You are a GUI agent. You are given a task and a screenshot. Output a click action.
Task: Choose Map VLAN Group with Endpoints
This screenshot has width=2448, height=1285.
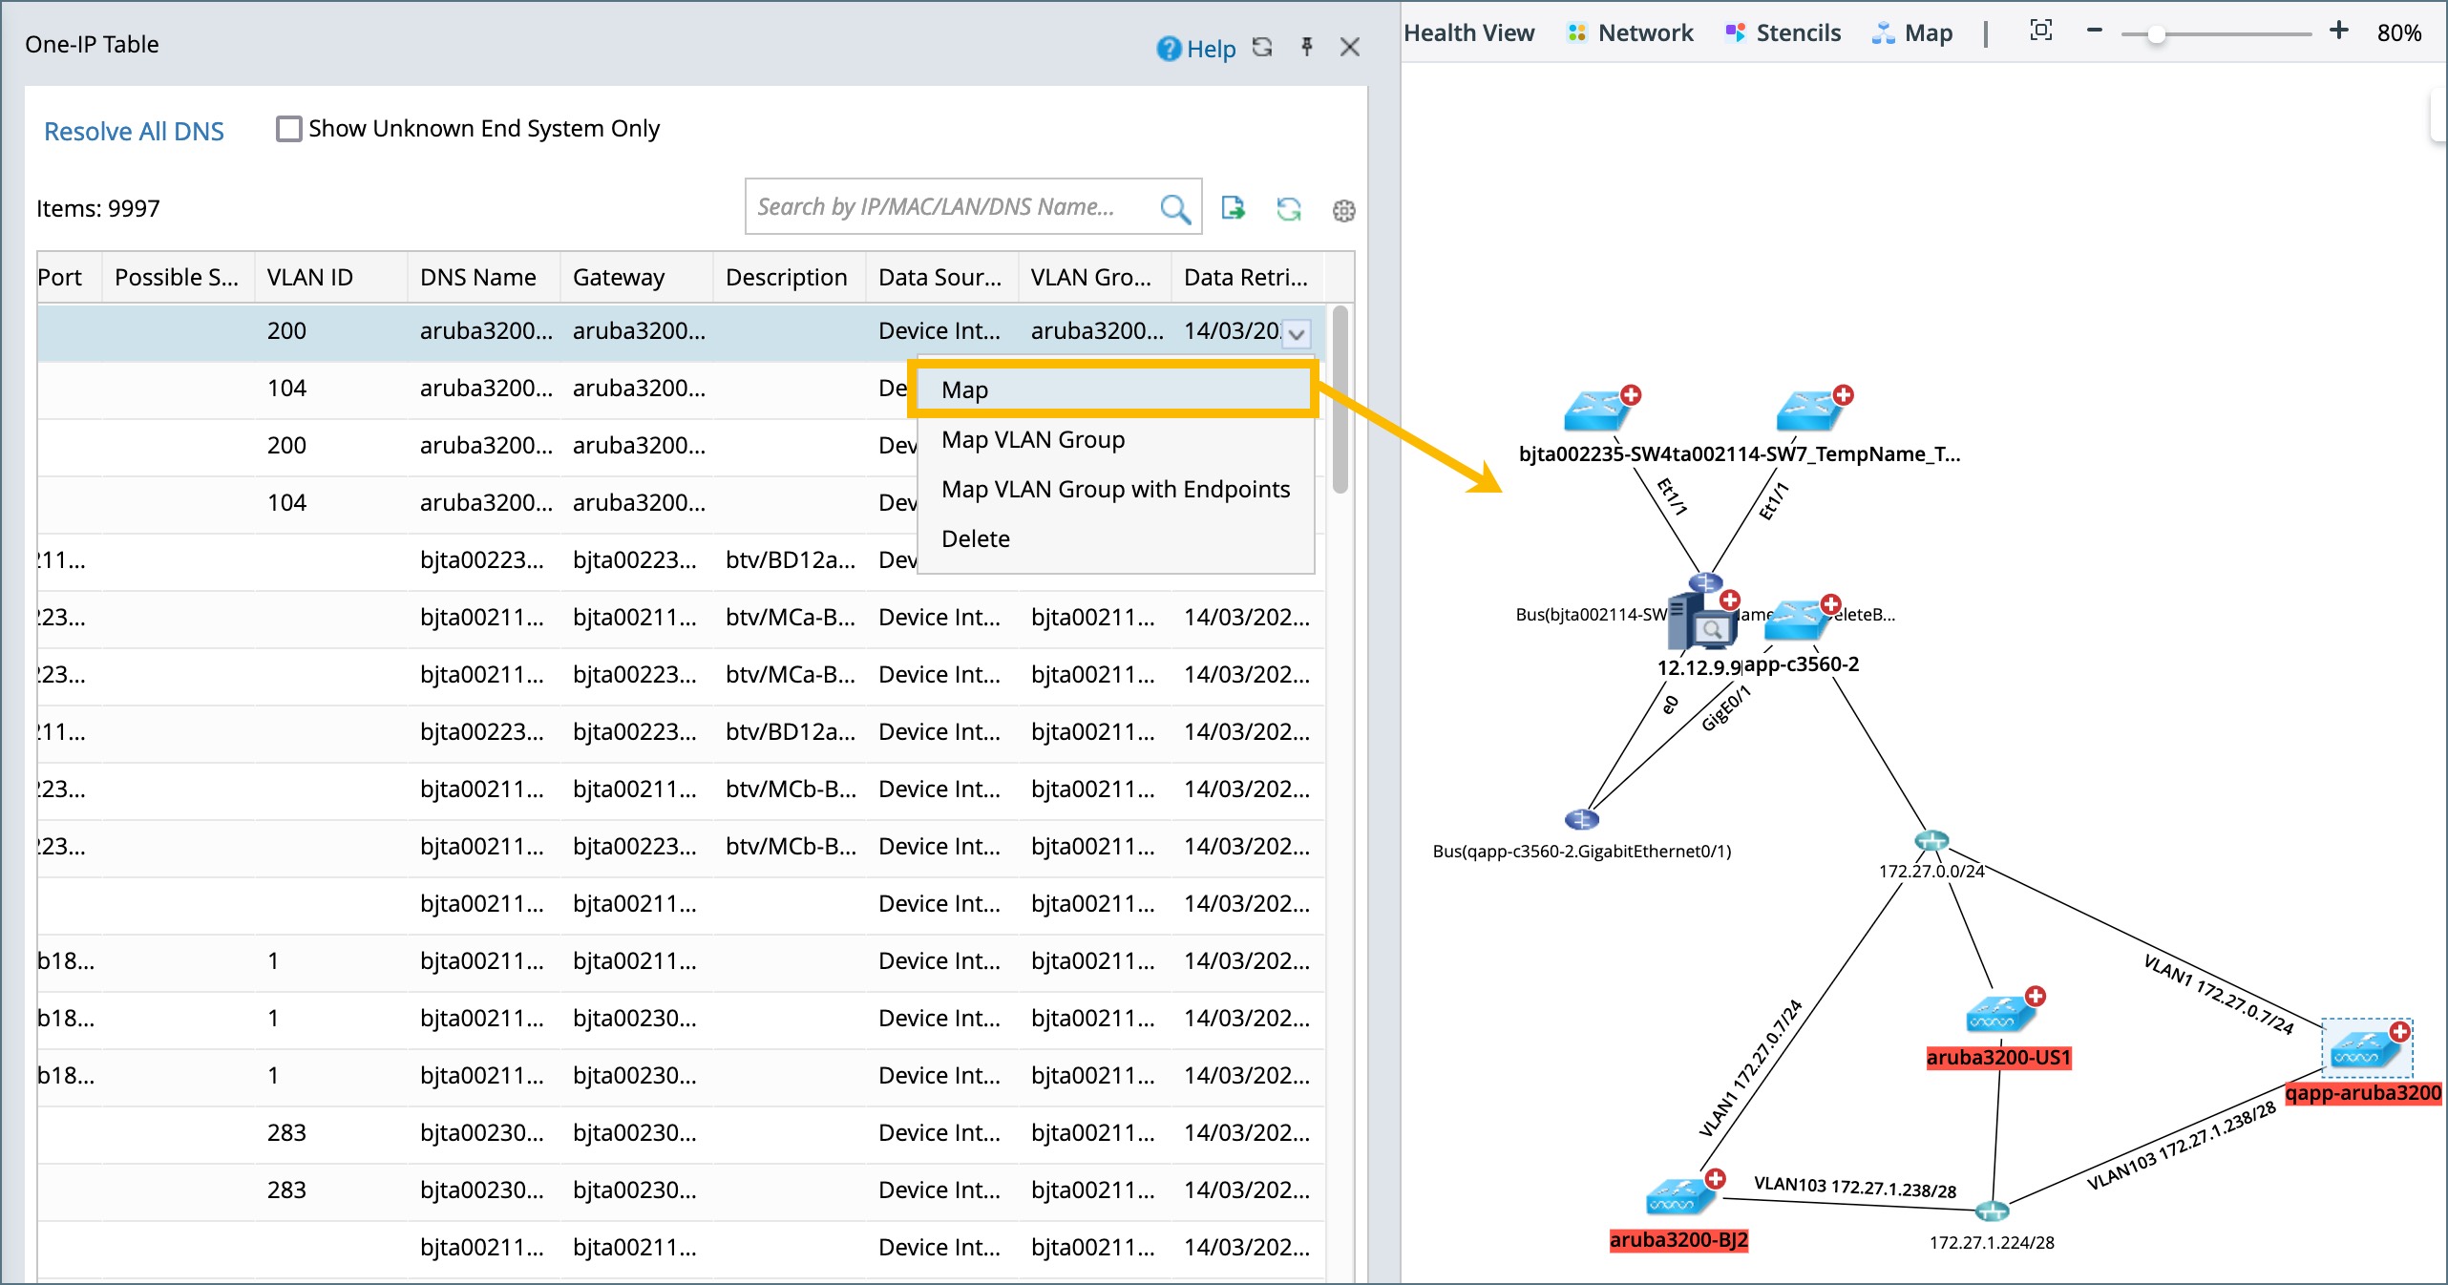[1114, 489]
